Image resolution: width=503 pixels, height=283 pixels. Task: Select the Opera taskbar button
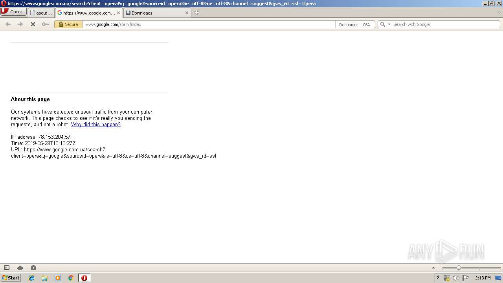[84, 278]
